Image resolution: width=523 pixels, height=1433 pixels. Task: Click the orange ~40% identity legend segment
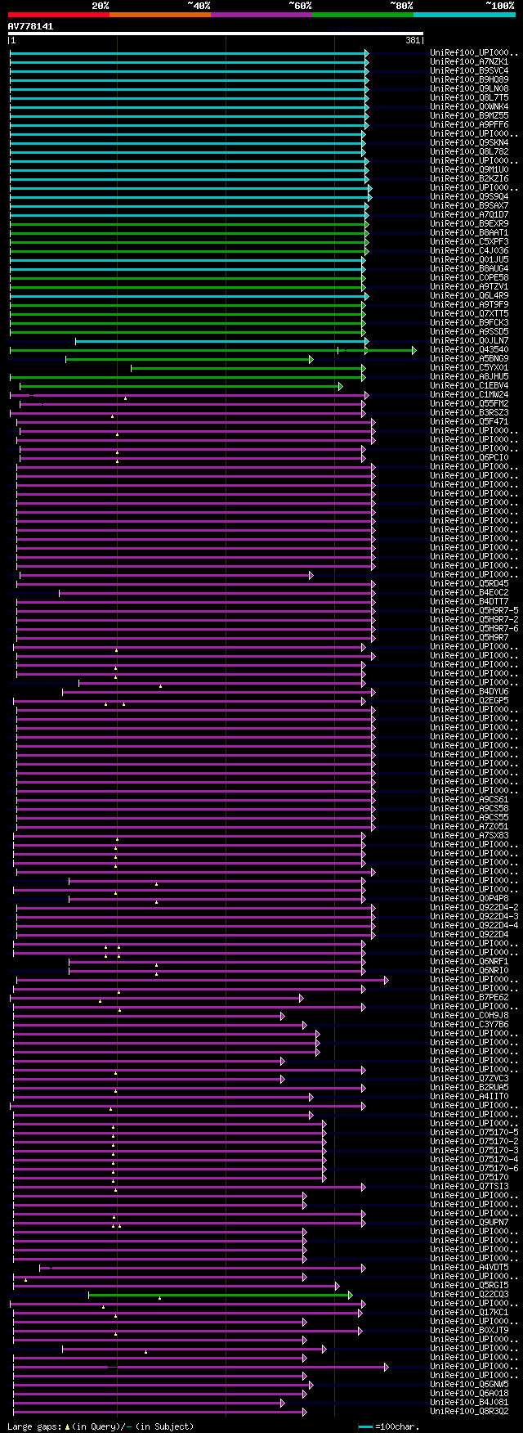pyautogui.click(x=159, y=14)
